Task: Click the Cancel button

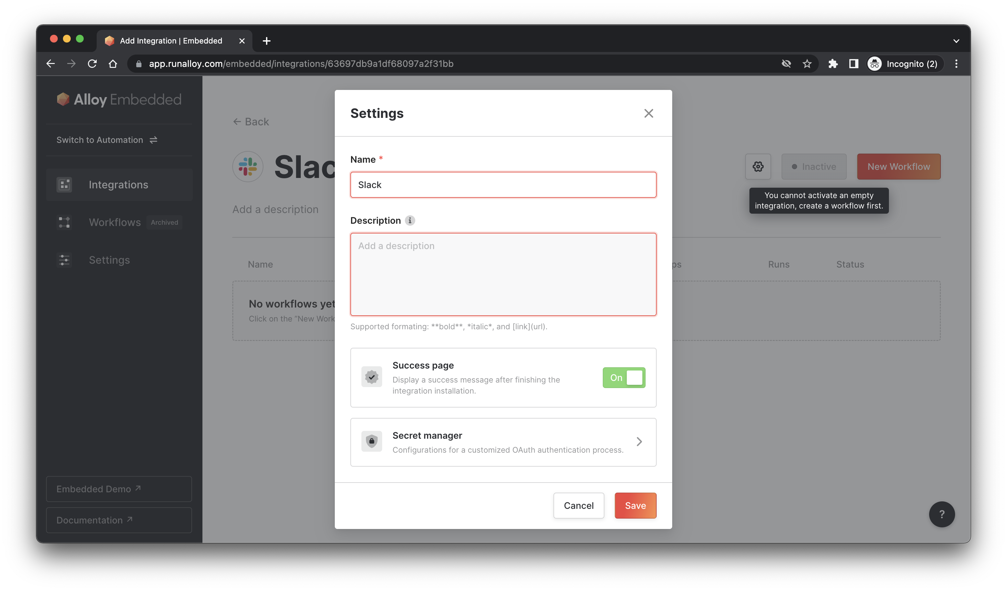Action: [578, 505]
